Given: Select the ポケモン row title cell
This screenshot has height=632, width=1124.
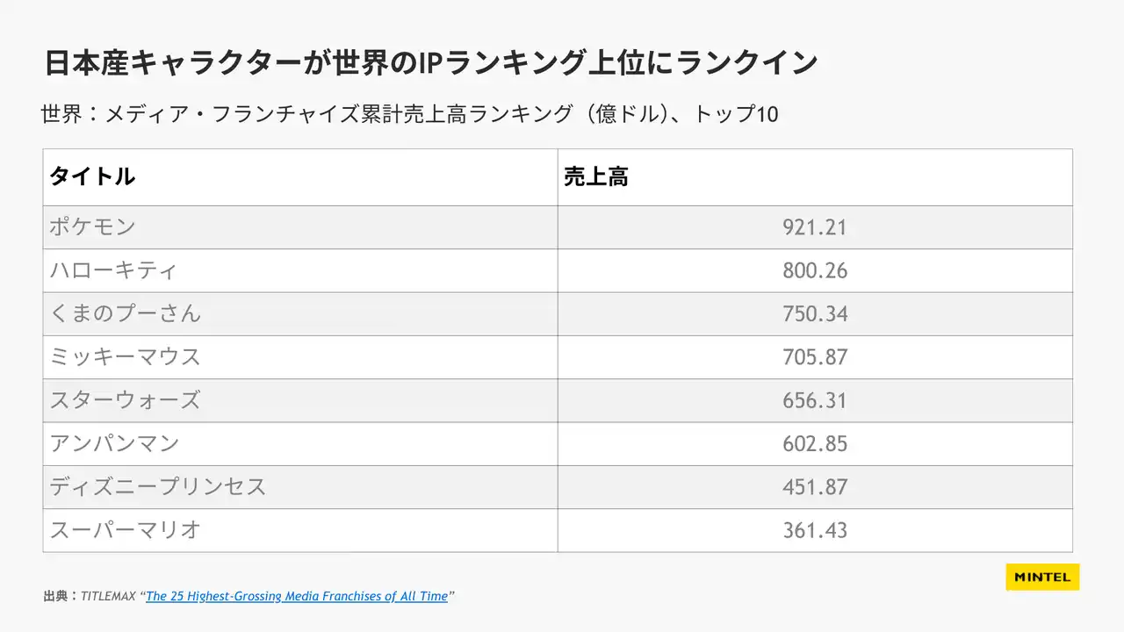Looking at the screenshot, I should click(x=93, y=227).
